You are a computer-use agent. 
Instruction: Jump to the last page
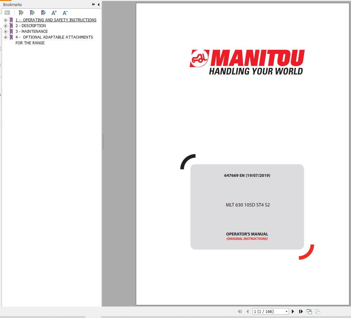(301, 311)
